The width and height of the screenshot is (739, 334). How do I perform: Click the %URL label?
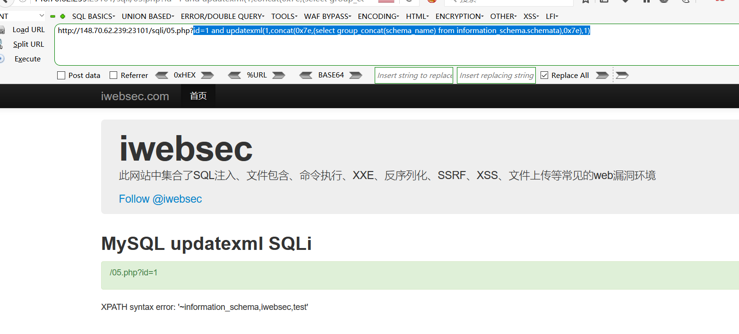click(257, 75)
